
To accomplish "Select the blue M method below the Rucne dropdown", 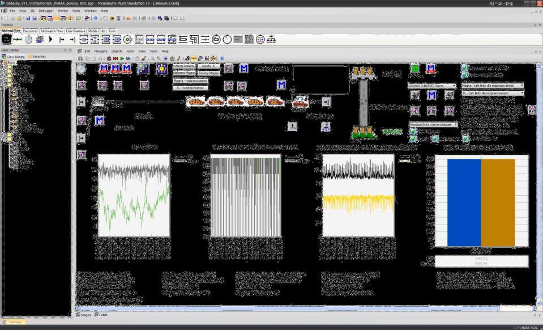I will click(431, 95).
